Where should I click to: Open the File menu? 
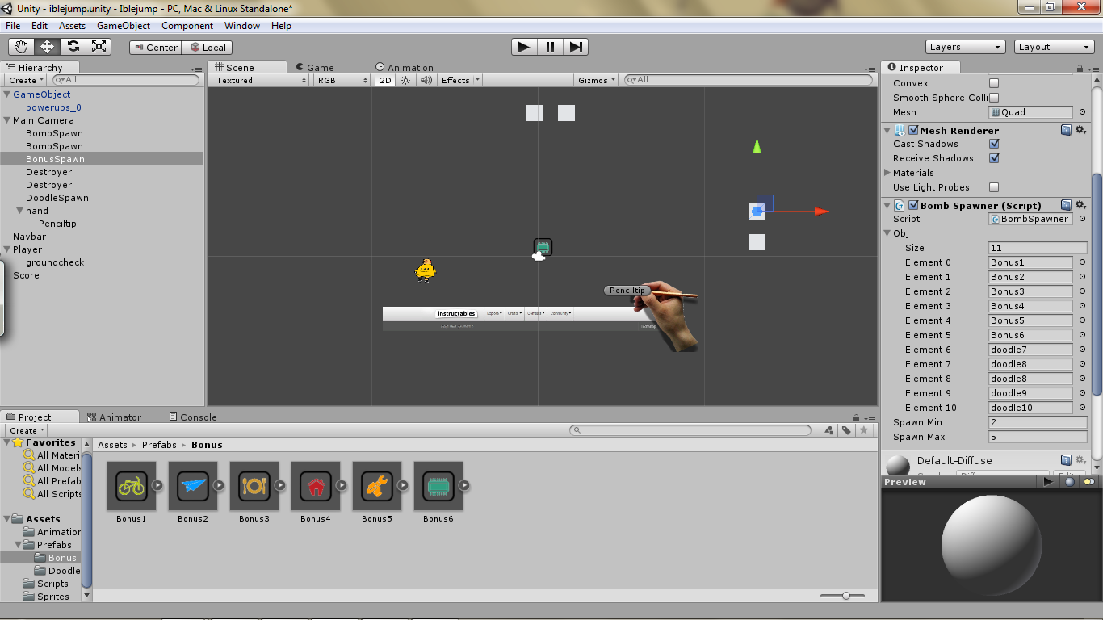click(13, 26)
